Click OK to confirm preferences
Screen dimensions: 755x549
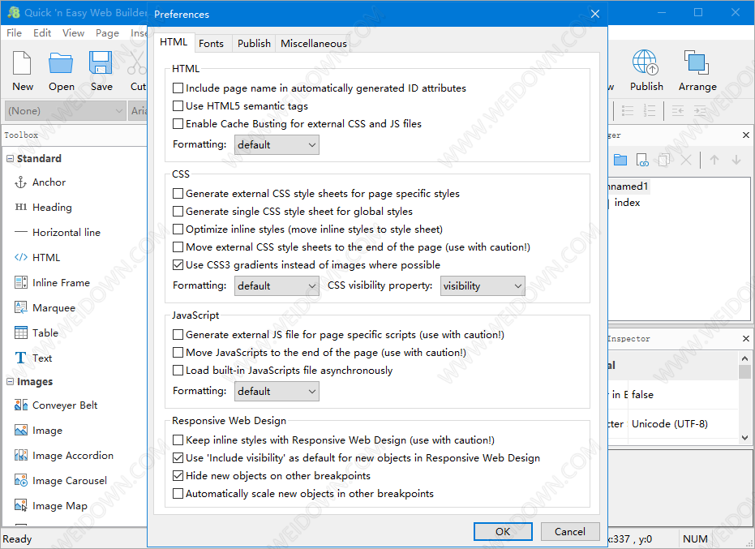click(x=503, y=532)
